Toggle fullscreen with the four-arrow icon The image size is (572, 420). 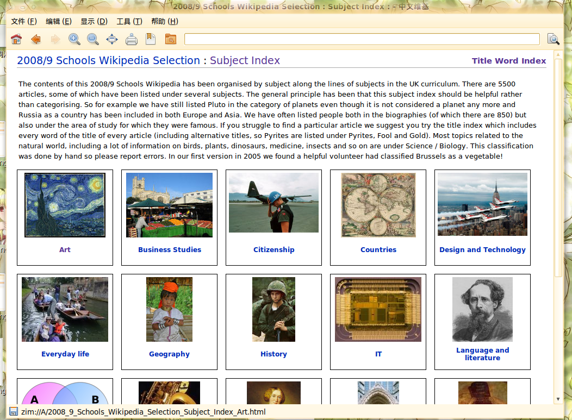112,39
